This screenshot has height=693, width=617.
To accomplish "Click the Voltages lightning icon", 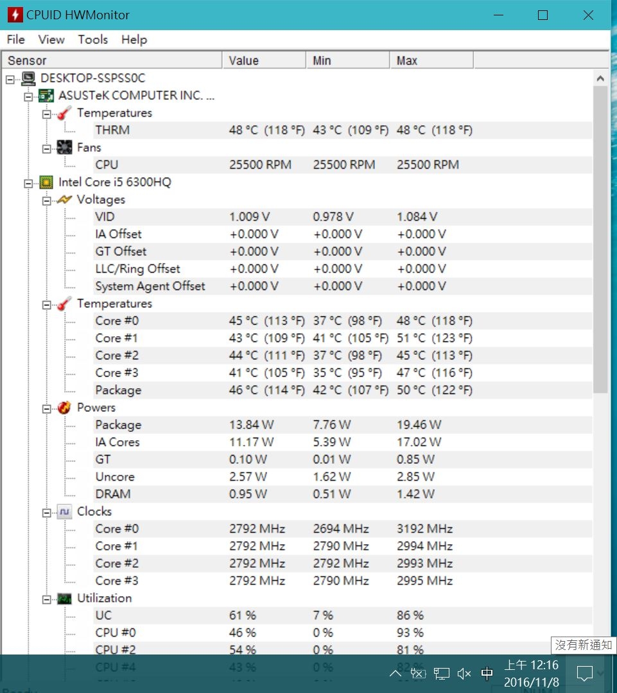I will point(65,200).
